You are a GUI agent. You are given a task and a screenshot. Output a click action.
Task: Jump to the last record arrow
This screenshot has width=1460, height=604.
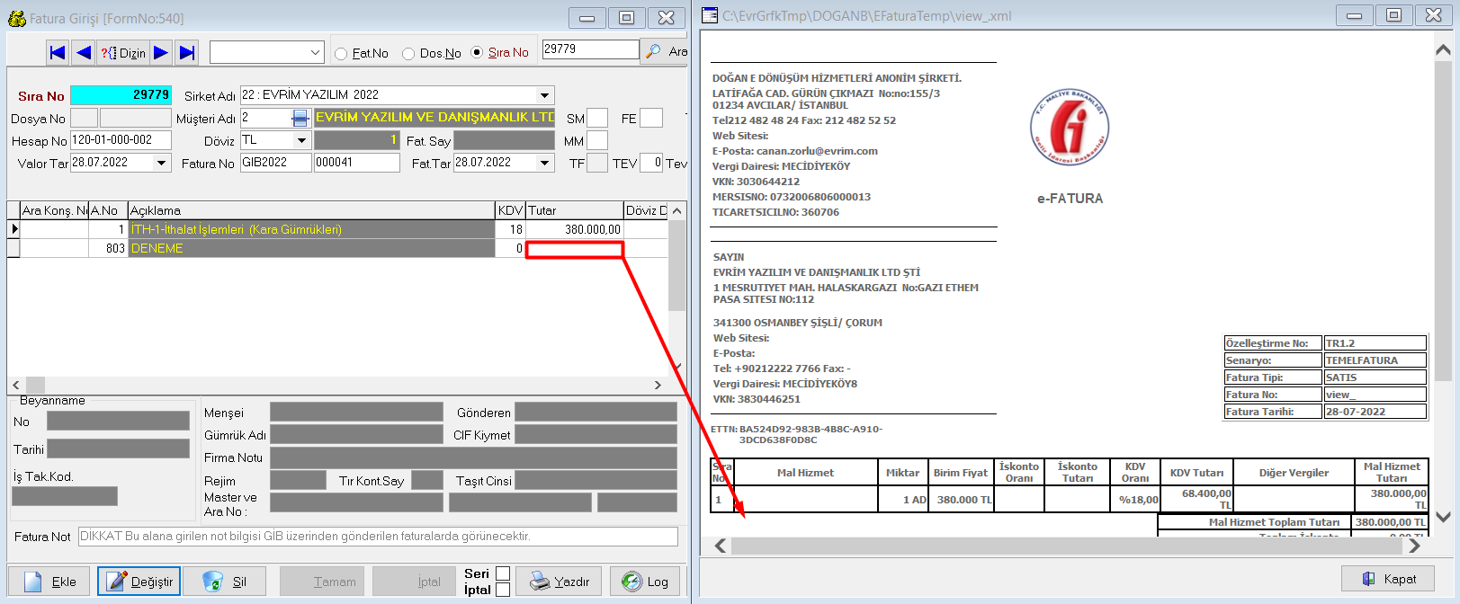coord(187,52)
